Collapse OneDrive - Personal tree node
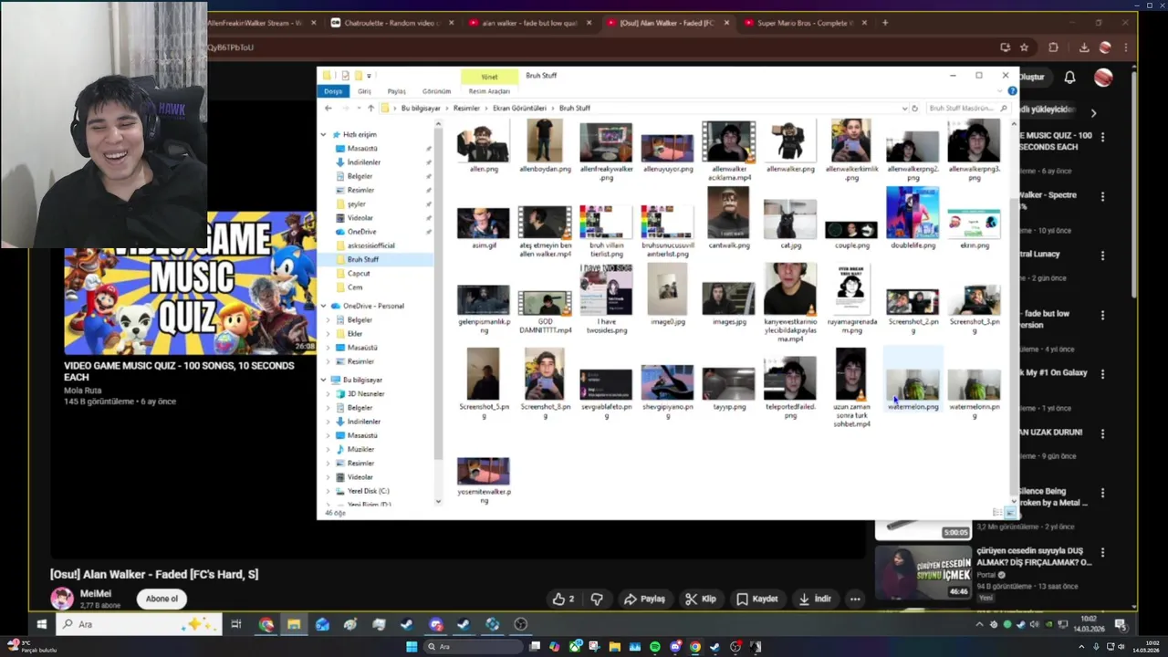The width and height of the screenshot is (1168, 657). (x=323, y=306)
